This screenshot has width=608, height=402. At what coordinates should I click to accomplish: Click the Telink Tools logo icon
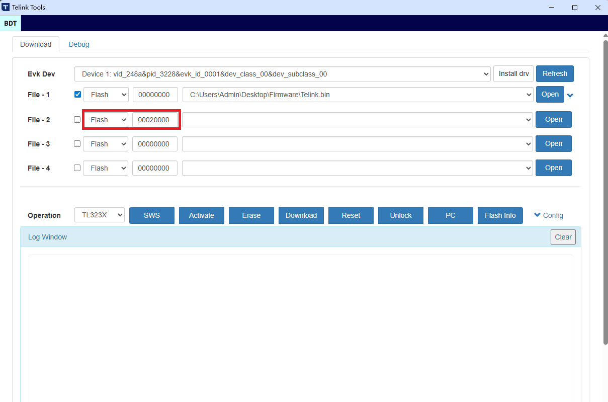click(7, 7)
